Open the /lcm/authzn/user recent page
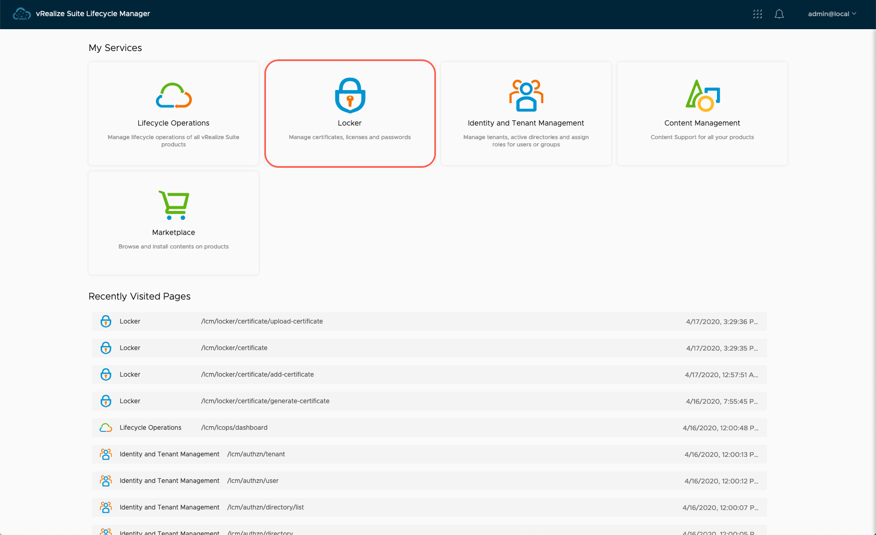This screenshot has width=876, height=535. point(253,481)
